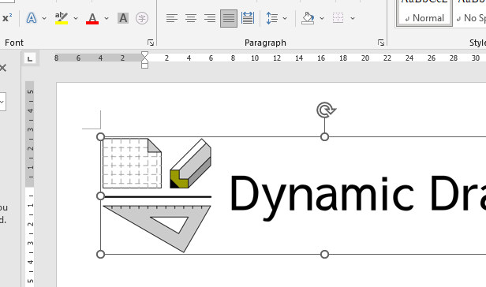486x287 pixels.
Task: Click bottom-middle resize handle of text box
Action: pos(324,254)
